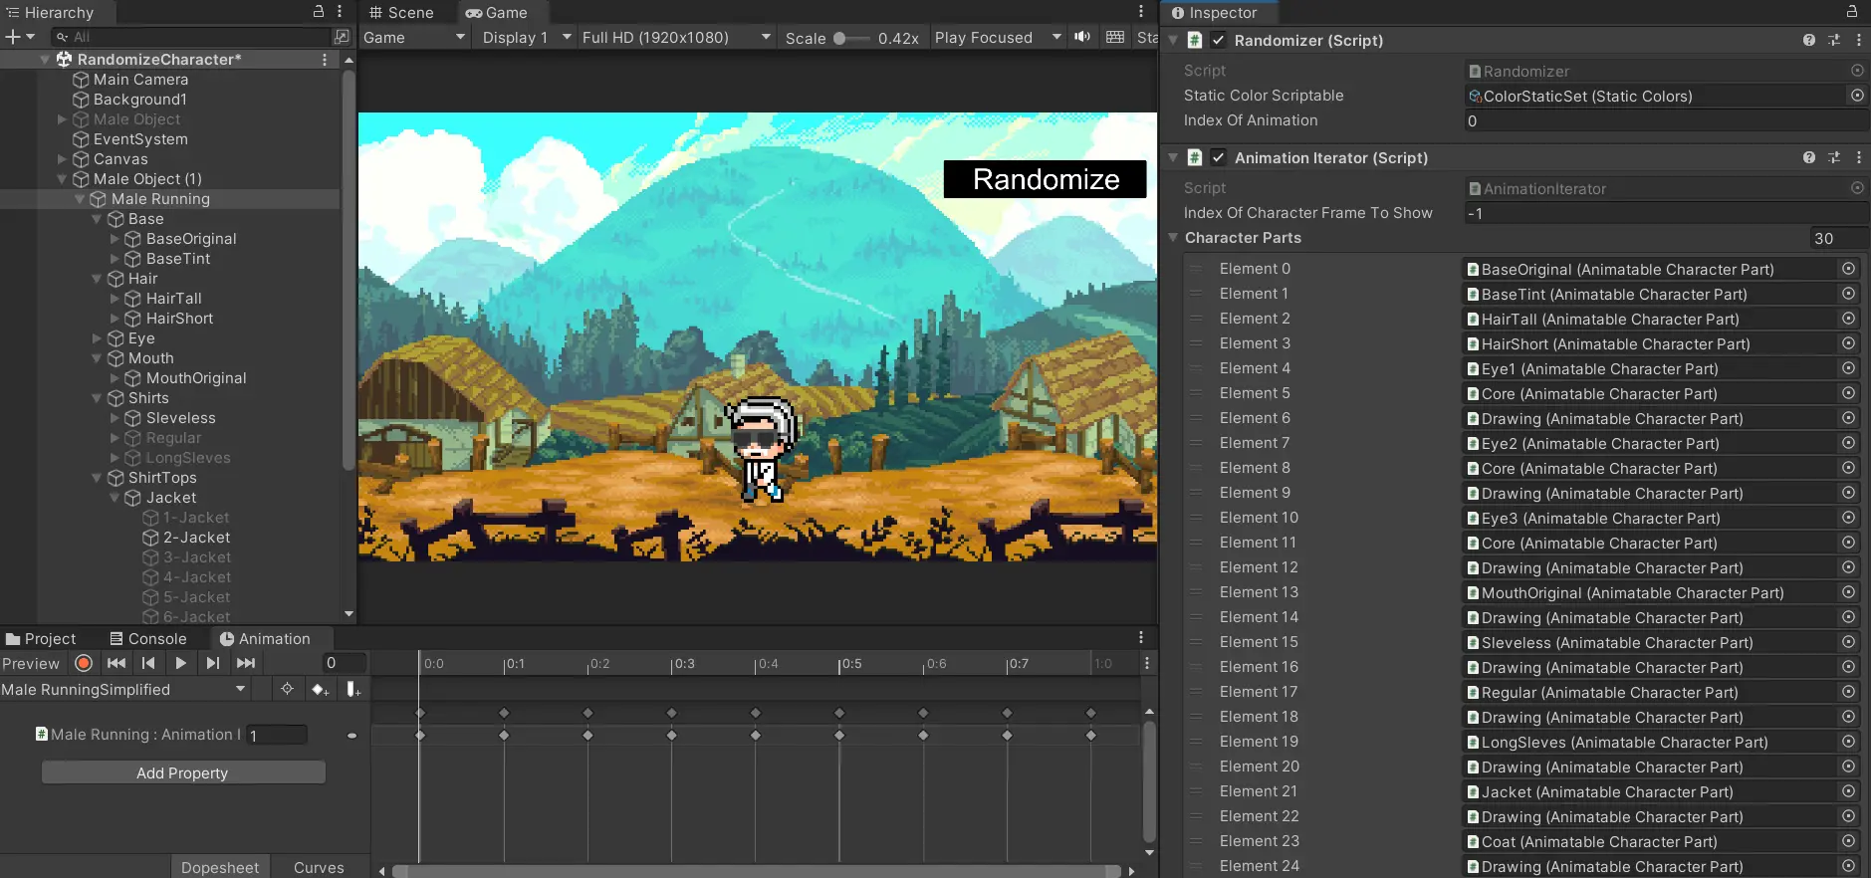1871x878 pixels.
Task: Toggle the Preview mode in Animation
Action: (31, 664)
